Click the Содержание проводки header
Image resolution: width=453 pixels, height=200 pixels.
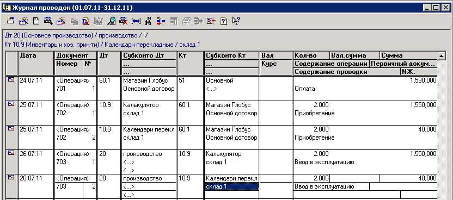[x=347, y=72]
